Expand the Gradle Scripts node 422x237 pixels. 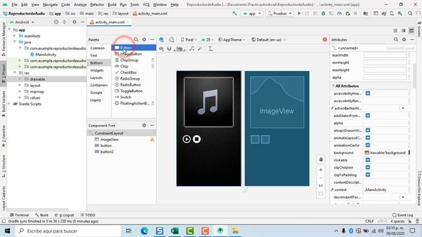tap(10, 104)
